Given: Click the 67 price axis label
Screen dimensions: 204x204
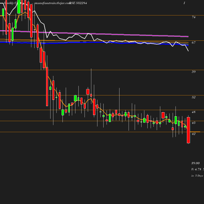Looking at the screenshot, I should coord(193,43).
